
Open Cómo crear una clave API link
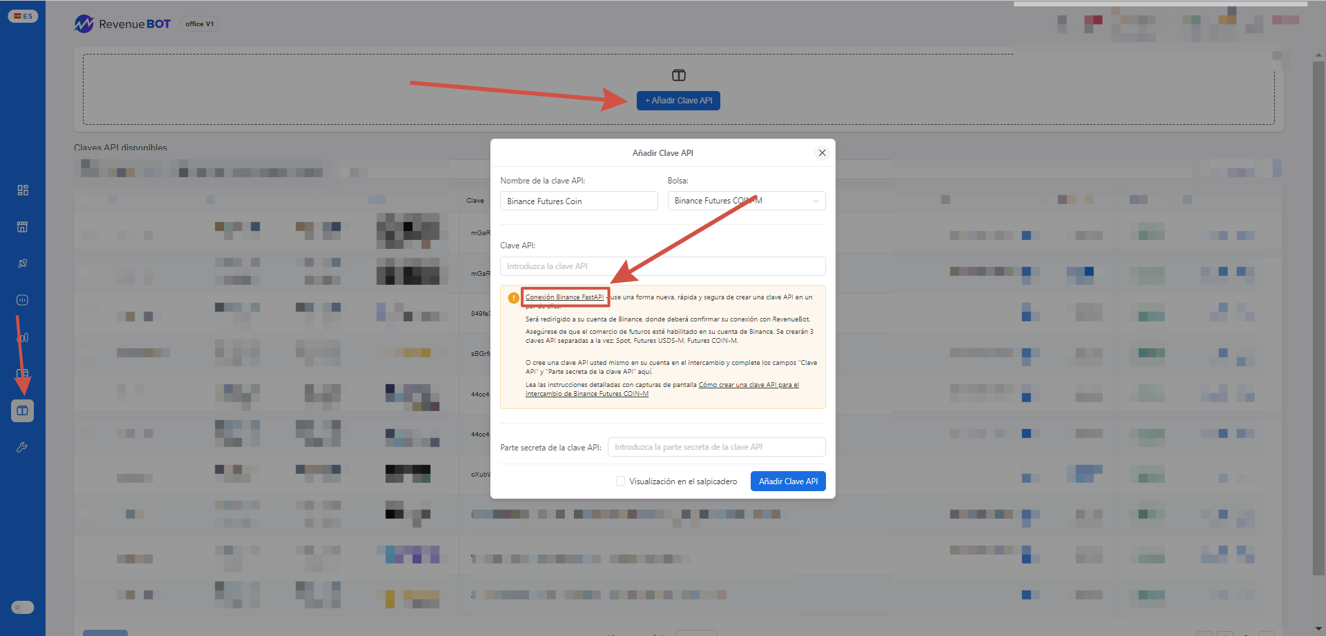(x=662, y=389)
